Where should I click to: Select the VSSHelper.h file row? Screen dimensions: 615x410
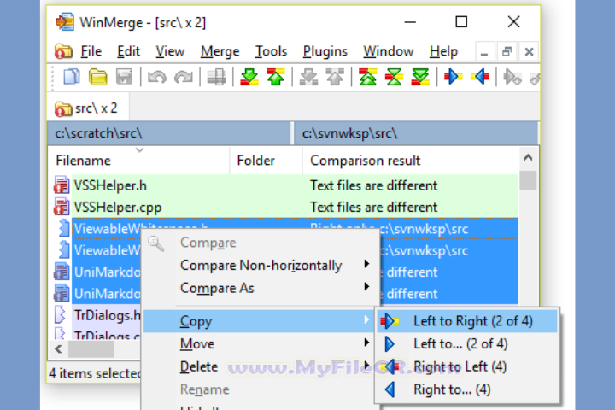[285, 185]
